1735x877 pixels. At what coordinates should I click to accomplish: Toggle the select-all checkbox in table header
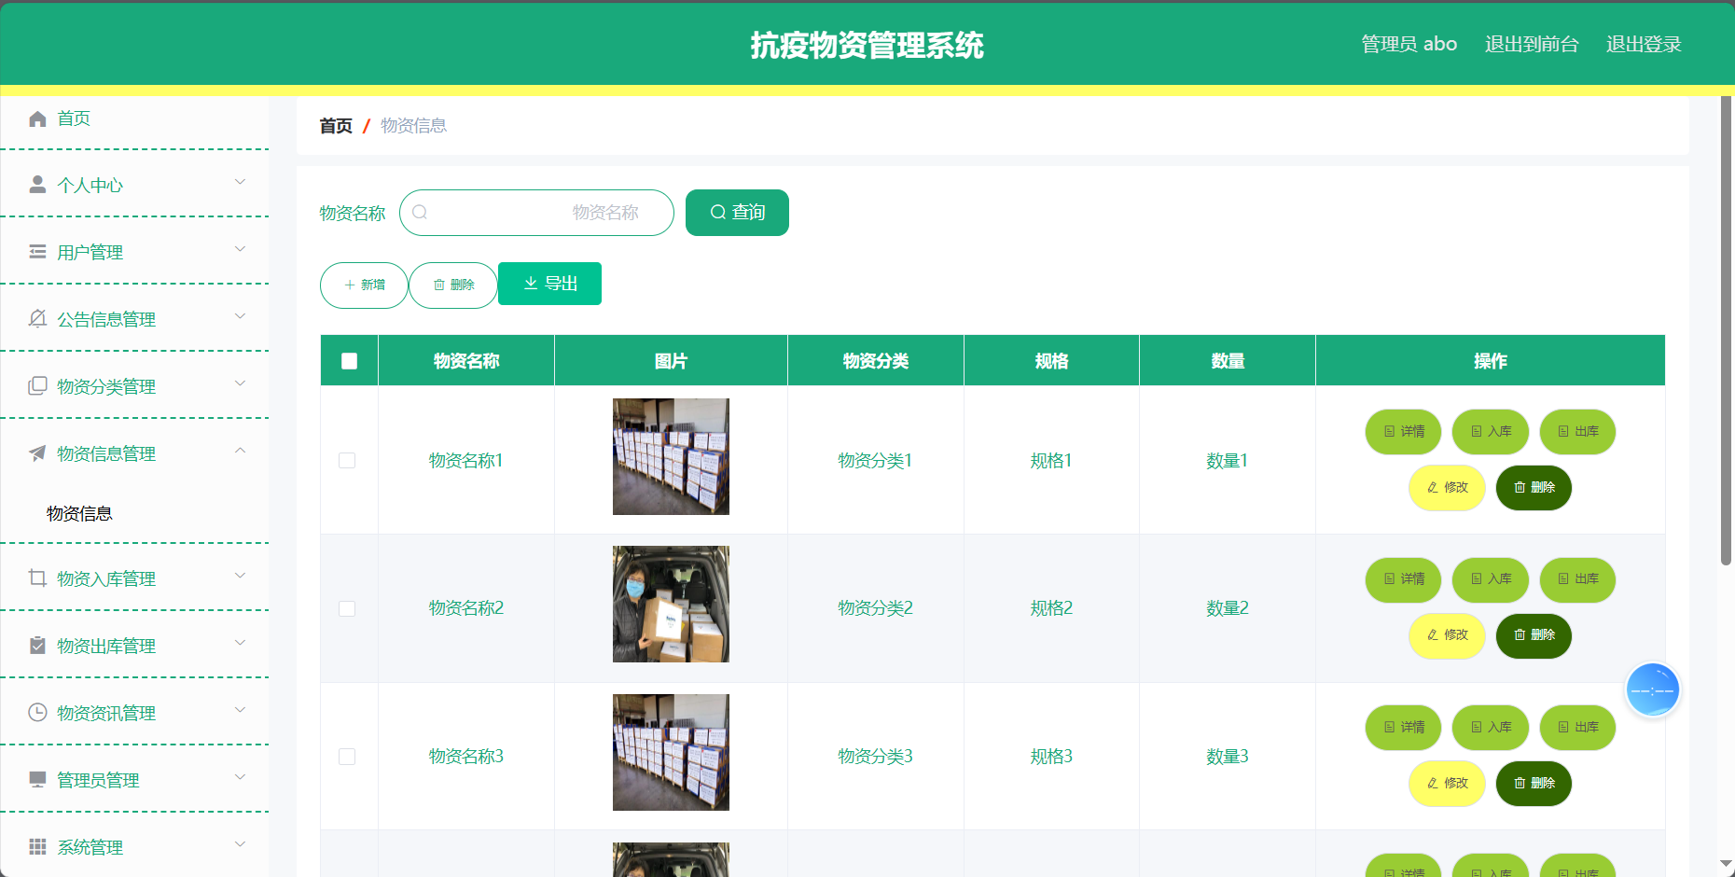348,359
